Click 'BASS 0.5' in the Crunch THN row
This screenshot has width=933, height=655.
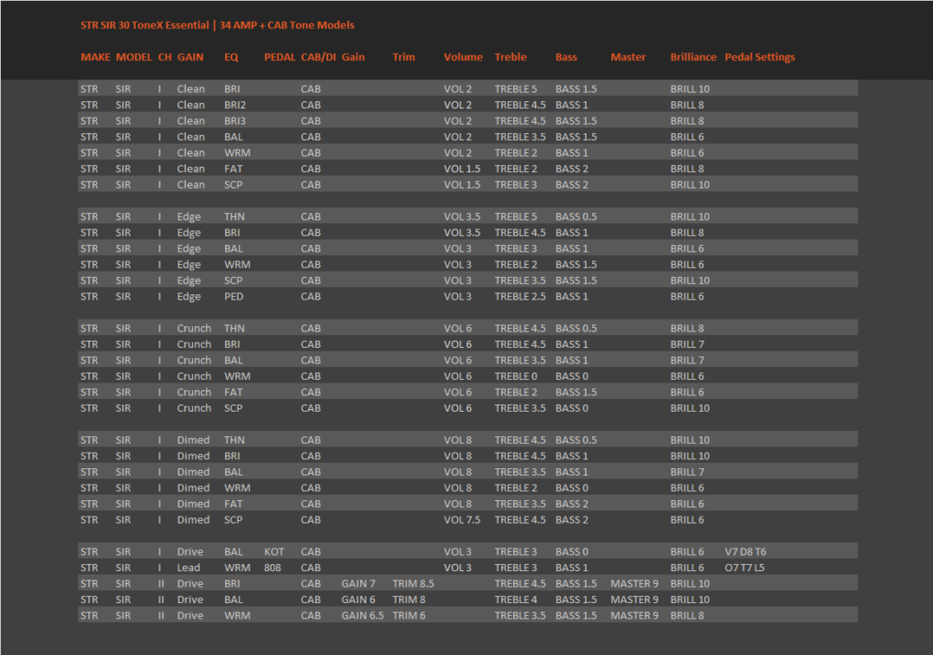pos(576,328)
